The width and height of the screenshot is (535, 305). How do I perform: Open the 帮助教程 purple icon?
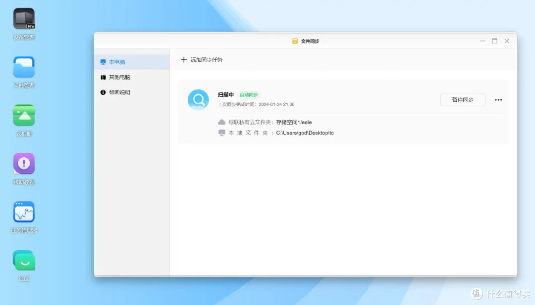coord(24,164)
